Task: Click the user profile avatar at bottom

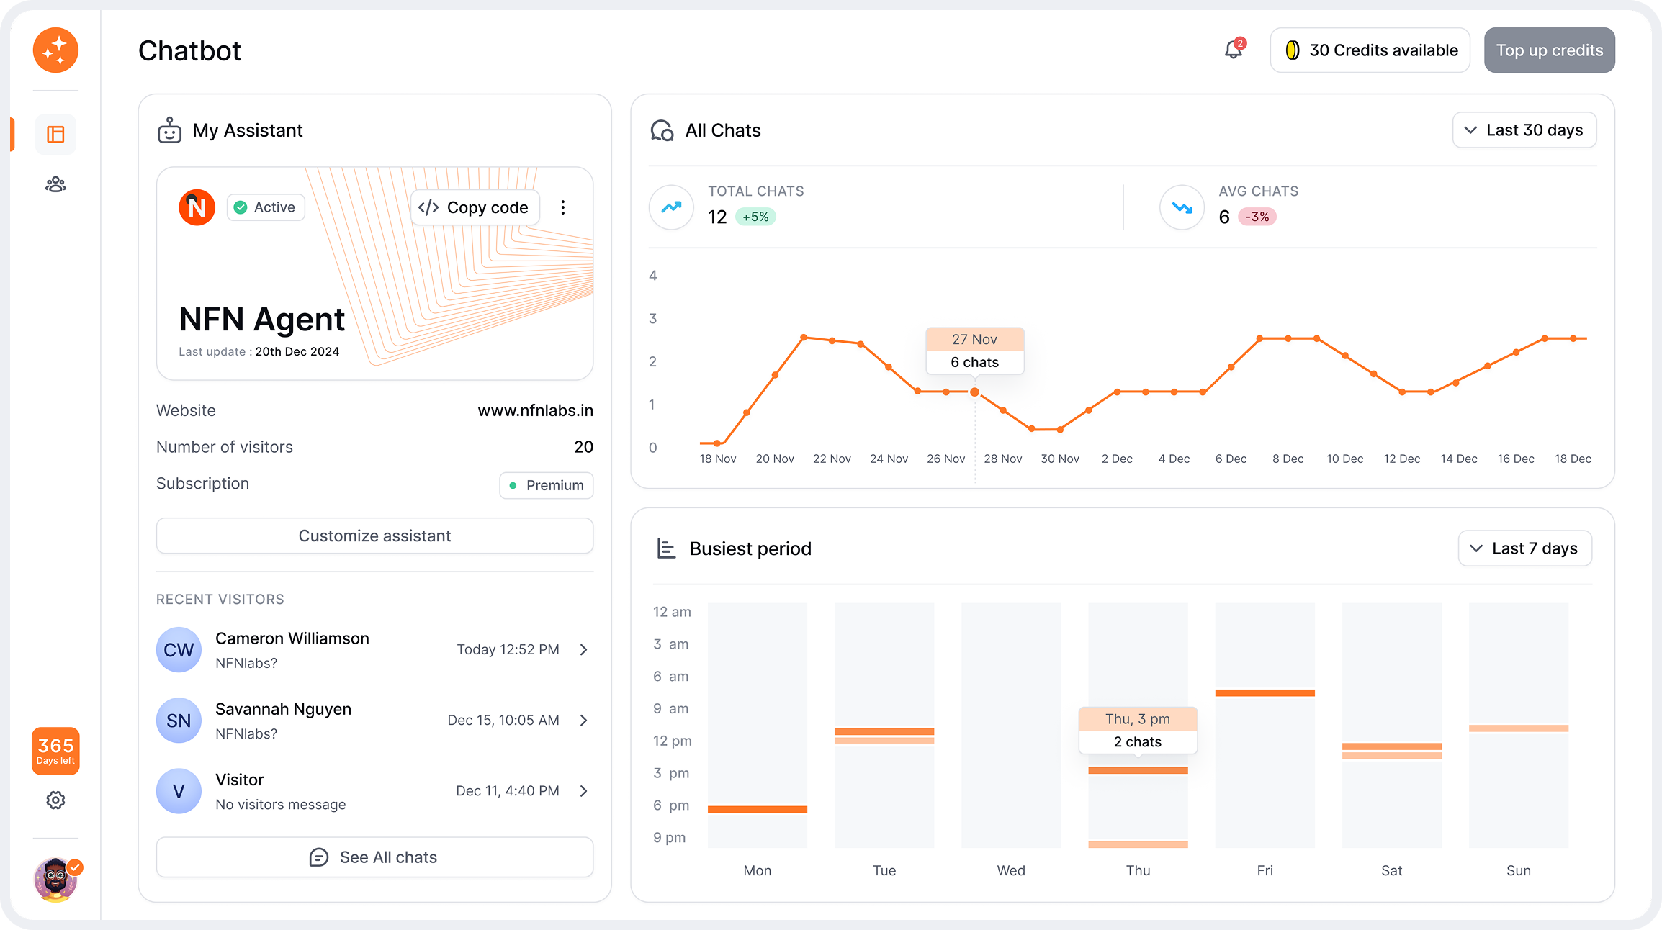Action: (56, 879)
